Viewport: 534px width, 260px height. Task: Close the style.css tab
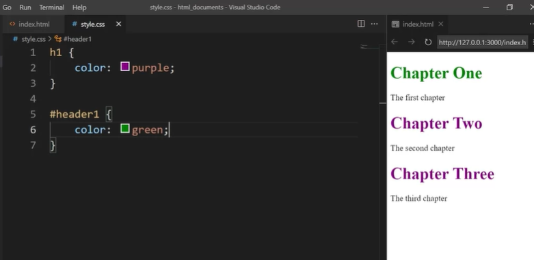pos(118,24)
